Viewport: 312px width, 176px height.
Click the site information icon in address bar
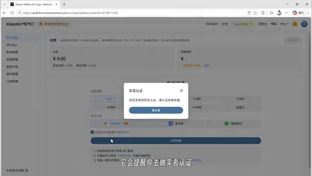[19, 13]
